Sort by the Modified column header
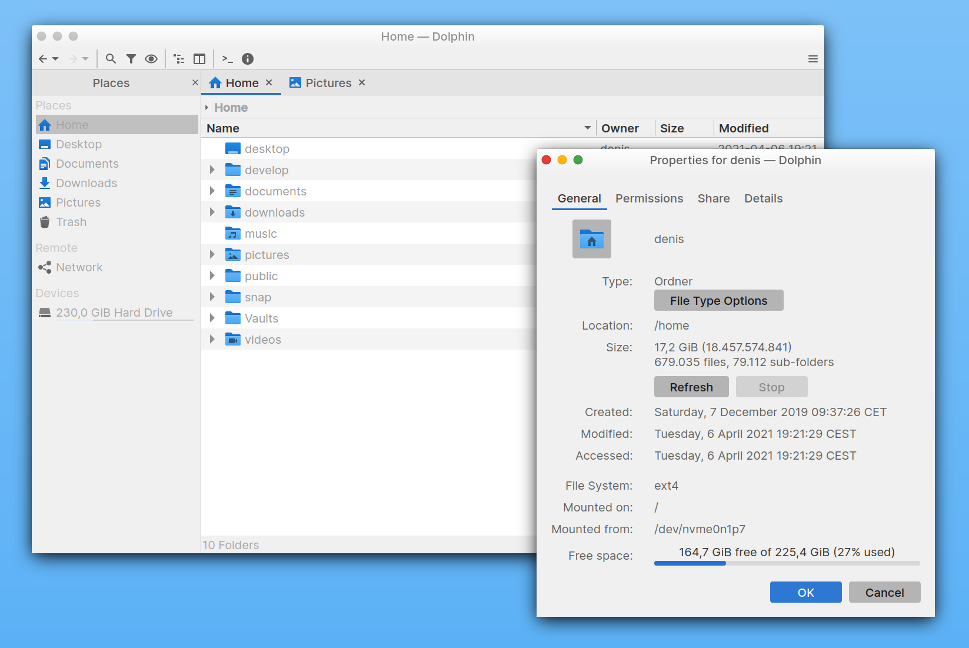Screen dimensions: 969x648 point(769,128)
